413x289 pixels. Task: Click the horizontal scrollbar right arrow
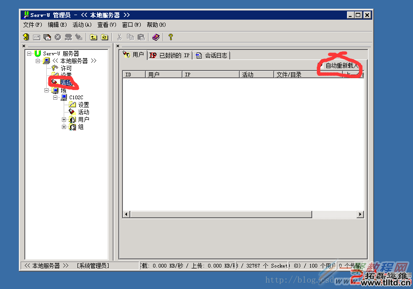tap(360, 214)
